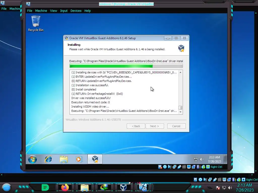
Task: Click display indicator in background VM status bar
Action: (x=224, y=179)
